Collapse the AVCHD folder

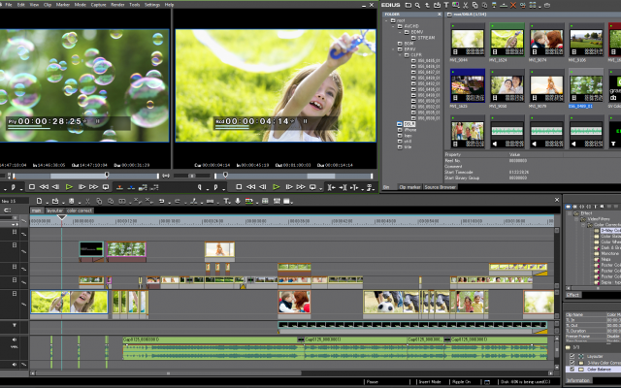pyautogui.click(x=393, y=26)
